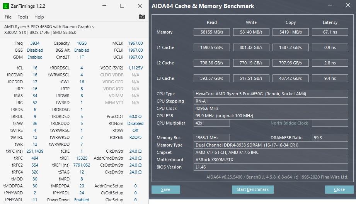The image size is (356, 204).
Task: Click the CPU FSB field 99.9 MHz
Action: 271,116
